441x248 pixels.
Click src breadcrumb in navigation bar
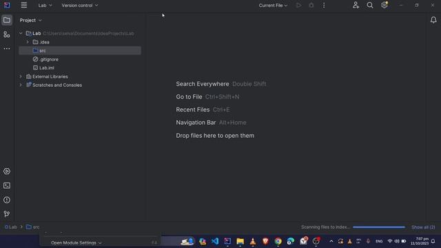coord(33,227)
